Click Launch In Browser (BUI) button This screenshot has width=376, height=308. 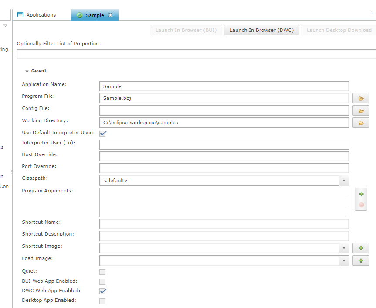coord(186,30)
